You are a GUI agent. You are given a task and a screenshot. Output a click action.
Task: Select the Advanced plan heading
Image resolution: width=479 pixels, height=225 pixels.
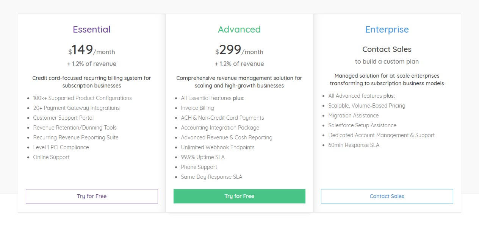point(239,30)
